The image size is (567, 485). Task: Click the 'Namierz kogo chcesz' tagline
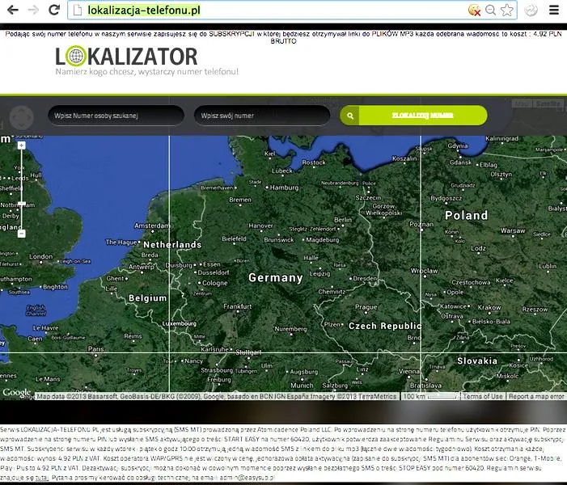[147, 72]
